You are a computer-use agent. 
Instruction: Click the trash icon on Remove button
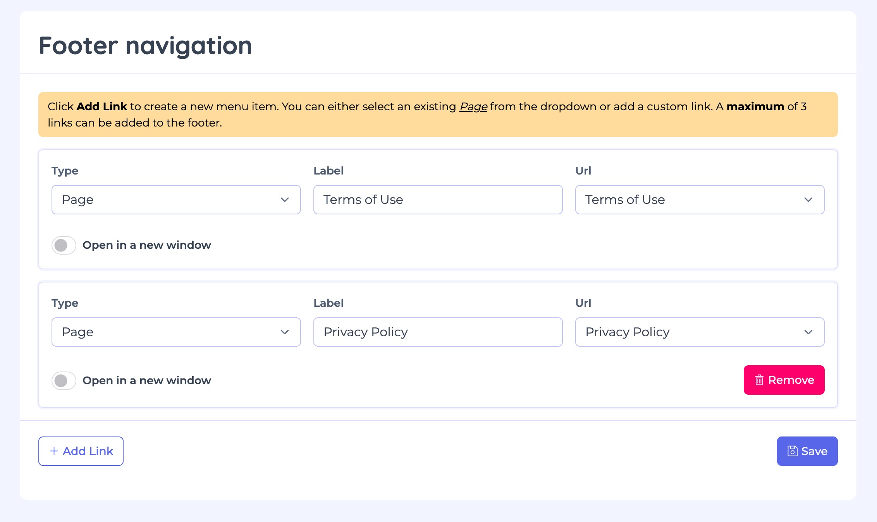(759, 380)
